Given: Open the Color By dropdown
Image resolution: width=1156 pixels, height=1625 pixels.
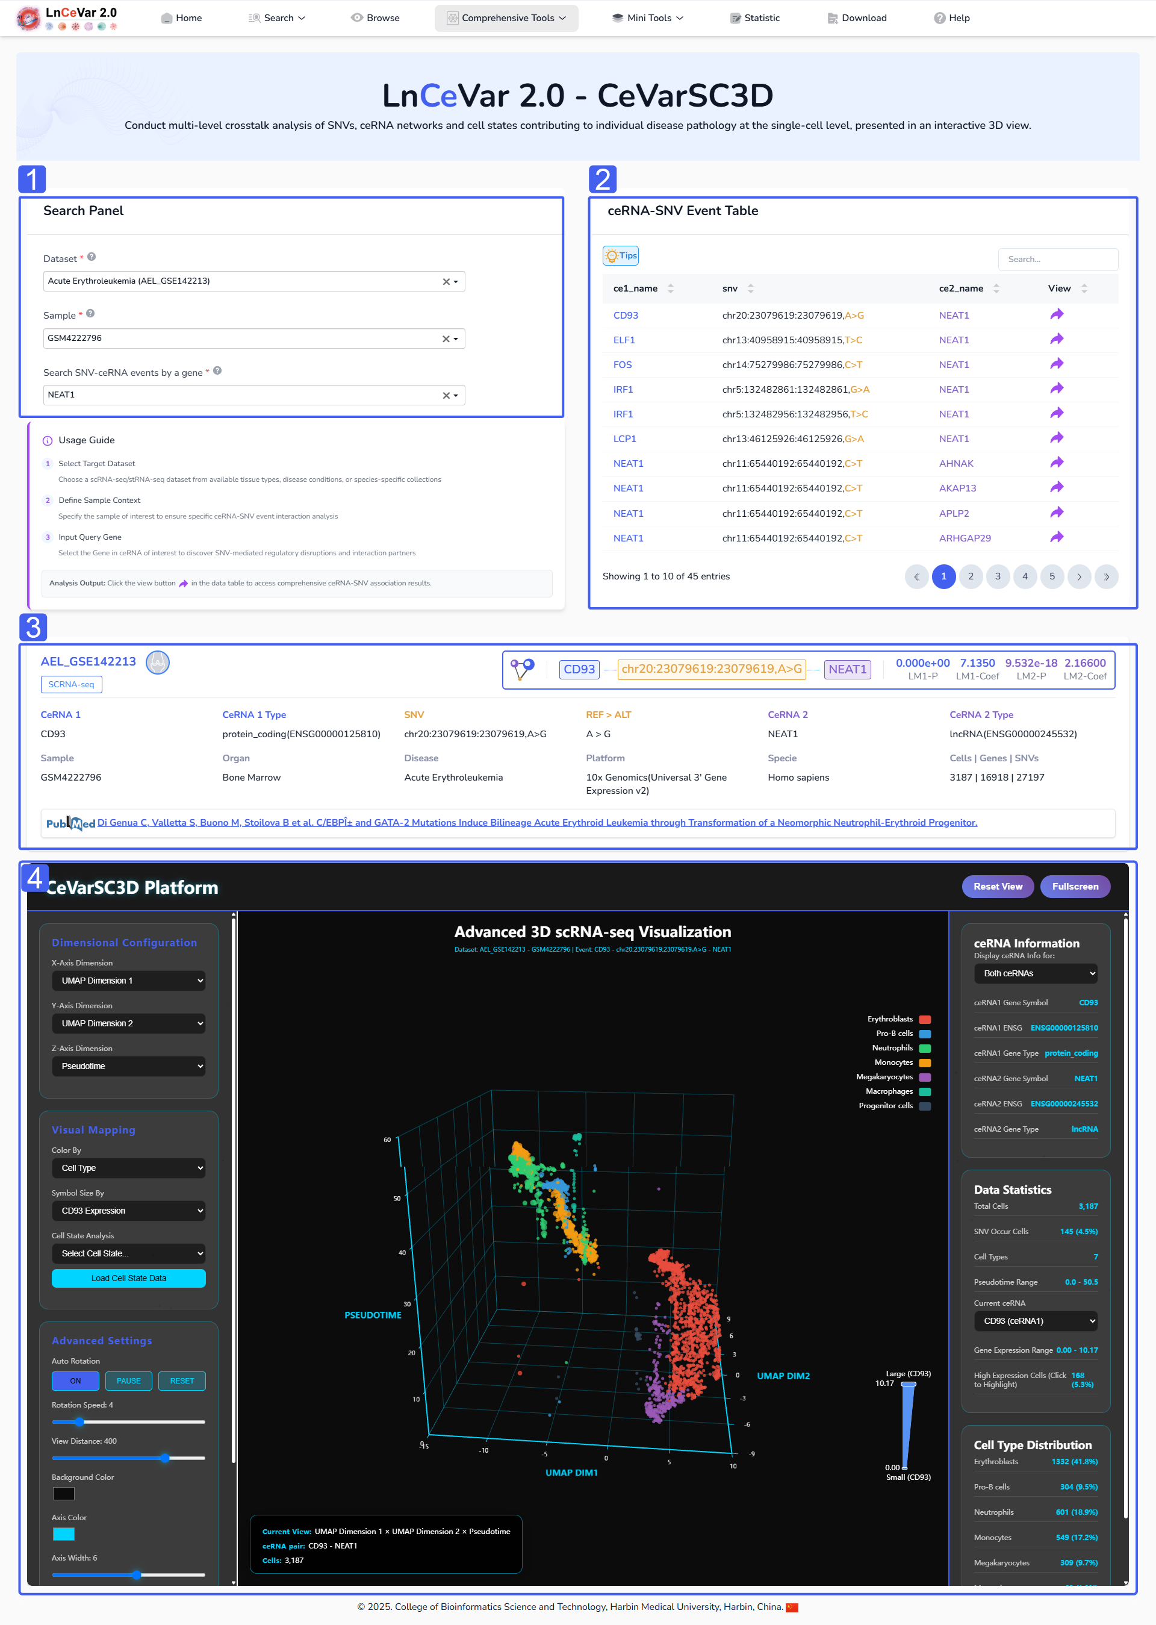Looking at the screenshot, I should pyautogui.click(x=128, y=1168).
